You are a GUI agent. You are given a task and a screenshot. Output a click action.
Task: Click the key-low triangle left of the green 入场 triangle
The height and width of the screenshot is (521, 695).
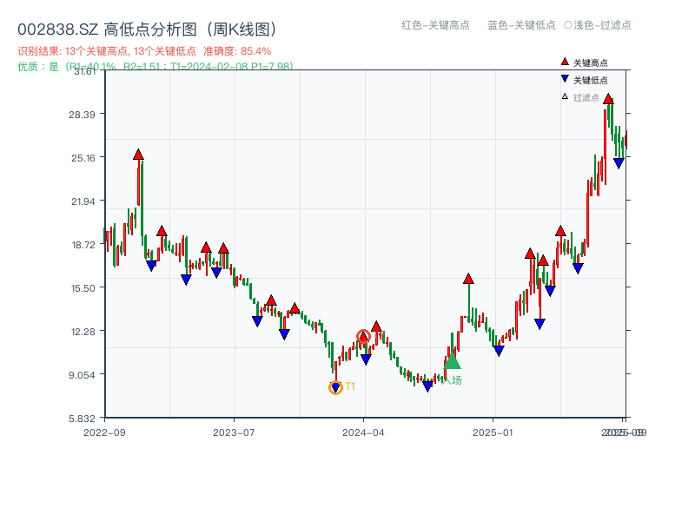point(427,386)
